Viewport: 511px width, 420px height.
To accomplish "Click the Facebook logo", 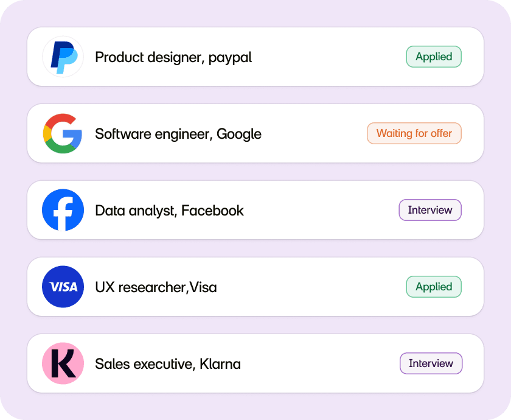I will coord(63,210).
